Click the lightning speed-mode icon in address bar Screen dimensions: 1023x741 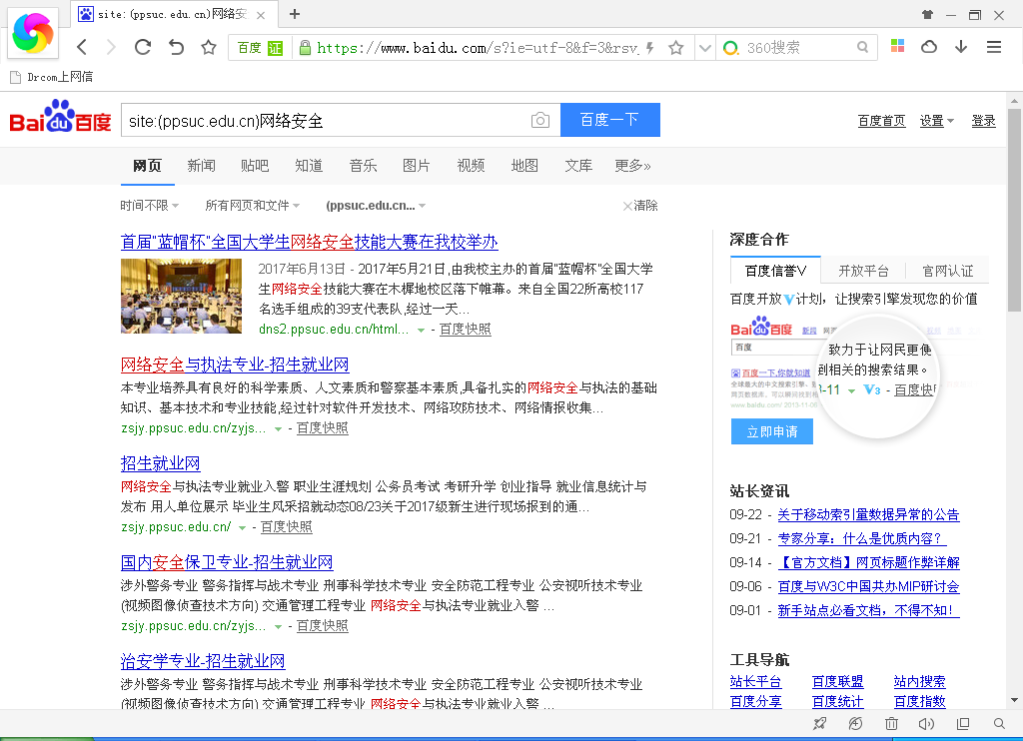[x=649, y=48]
